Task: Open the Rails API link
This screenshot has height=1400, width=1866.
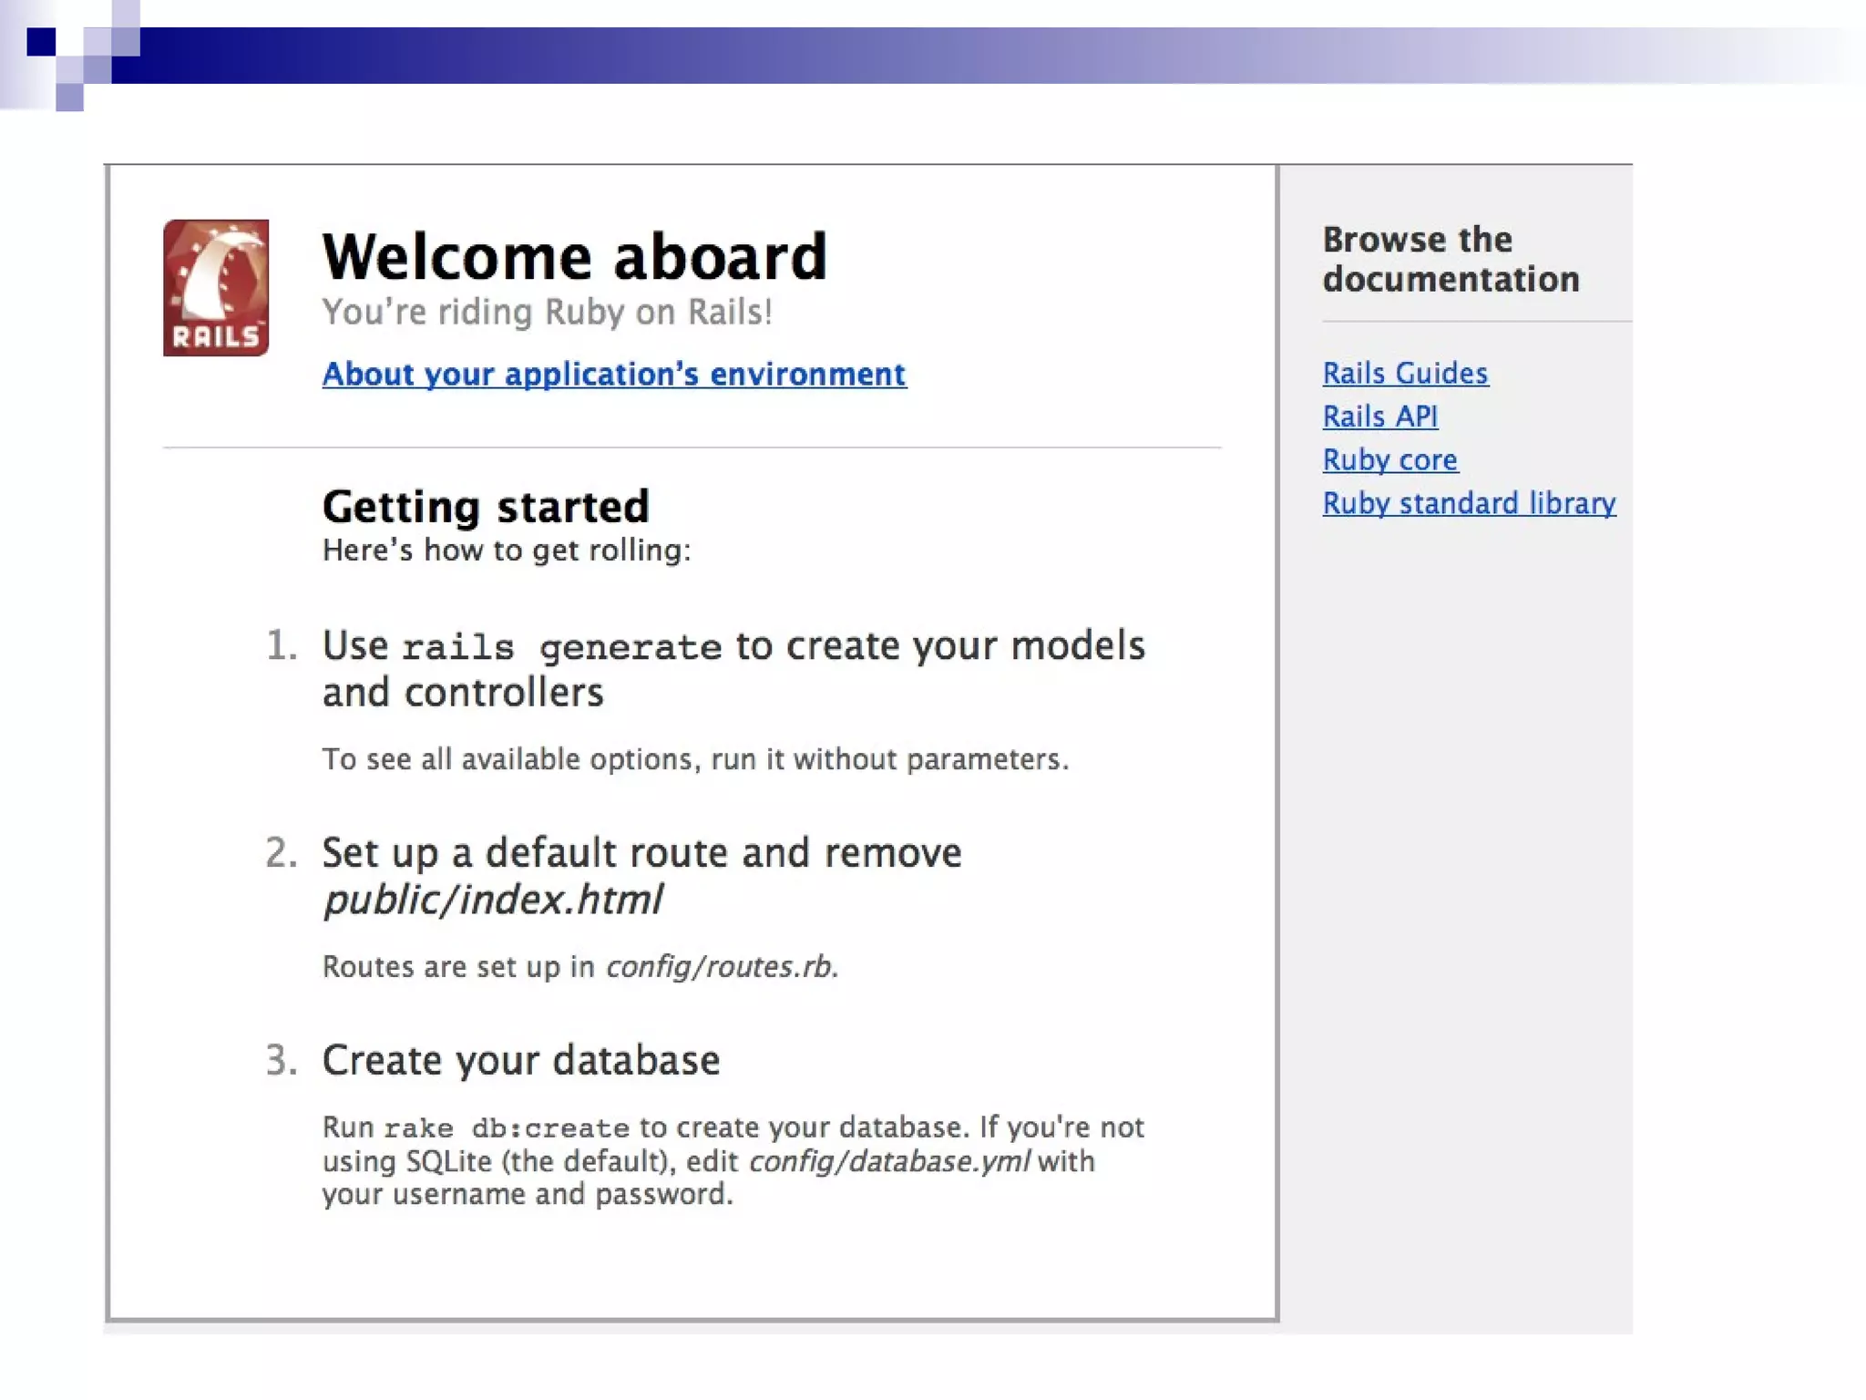Action: tap(1380, 417)
